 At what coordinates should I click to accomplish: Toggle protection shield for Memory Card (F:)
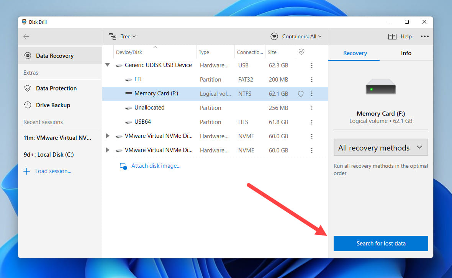301,94
